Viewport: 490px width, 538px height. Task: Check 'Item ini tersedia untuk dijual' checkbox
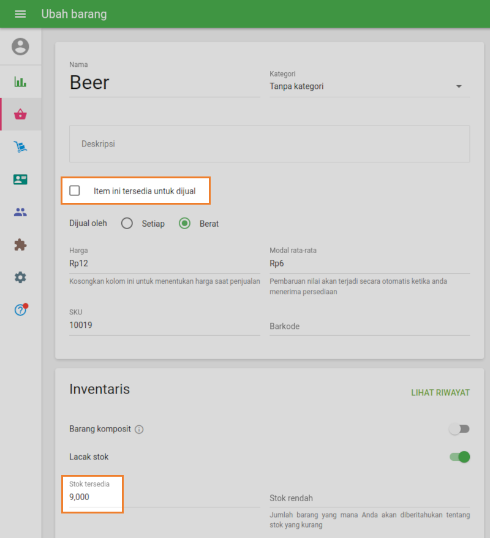pos(75,191)
